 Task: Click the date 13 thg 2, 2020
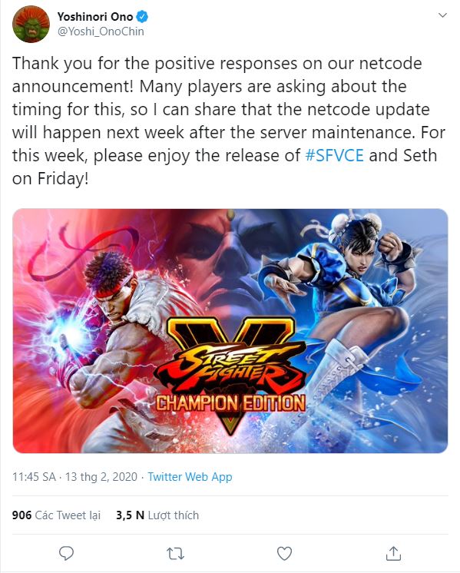pyautogui.click(x=101, y=477)
